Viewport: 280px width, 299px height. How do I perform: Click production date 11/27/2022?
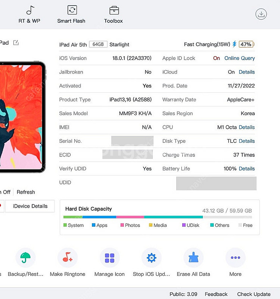pos(241,86)
